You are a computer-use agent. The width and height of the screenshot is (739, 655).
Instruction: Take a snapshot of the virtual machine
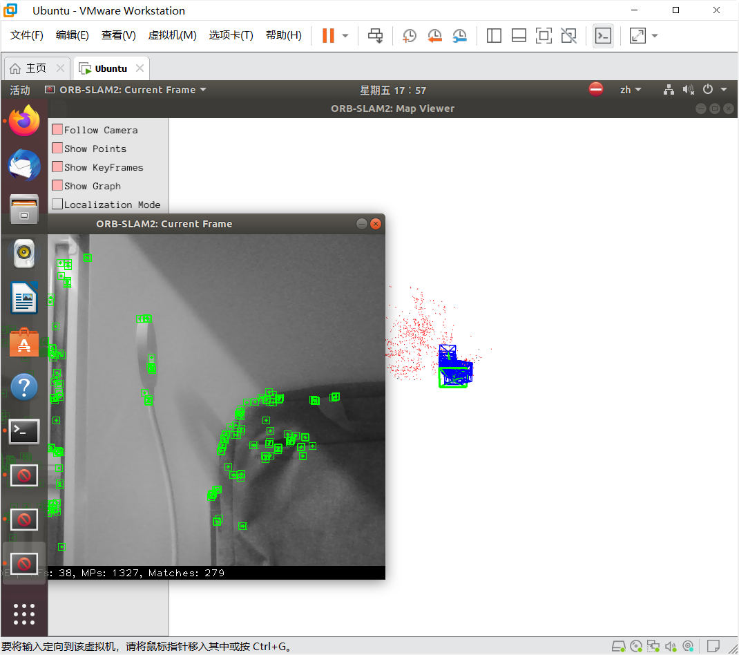coord(409,36)
